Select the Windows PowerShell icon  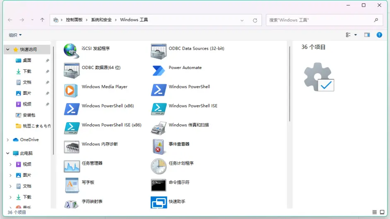159,90
